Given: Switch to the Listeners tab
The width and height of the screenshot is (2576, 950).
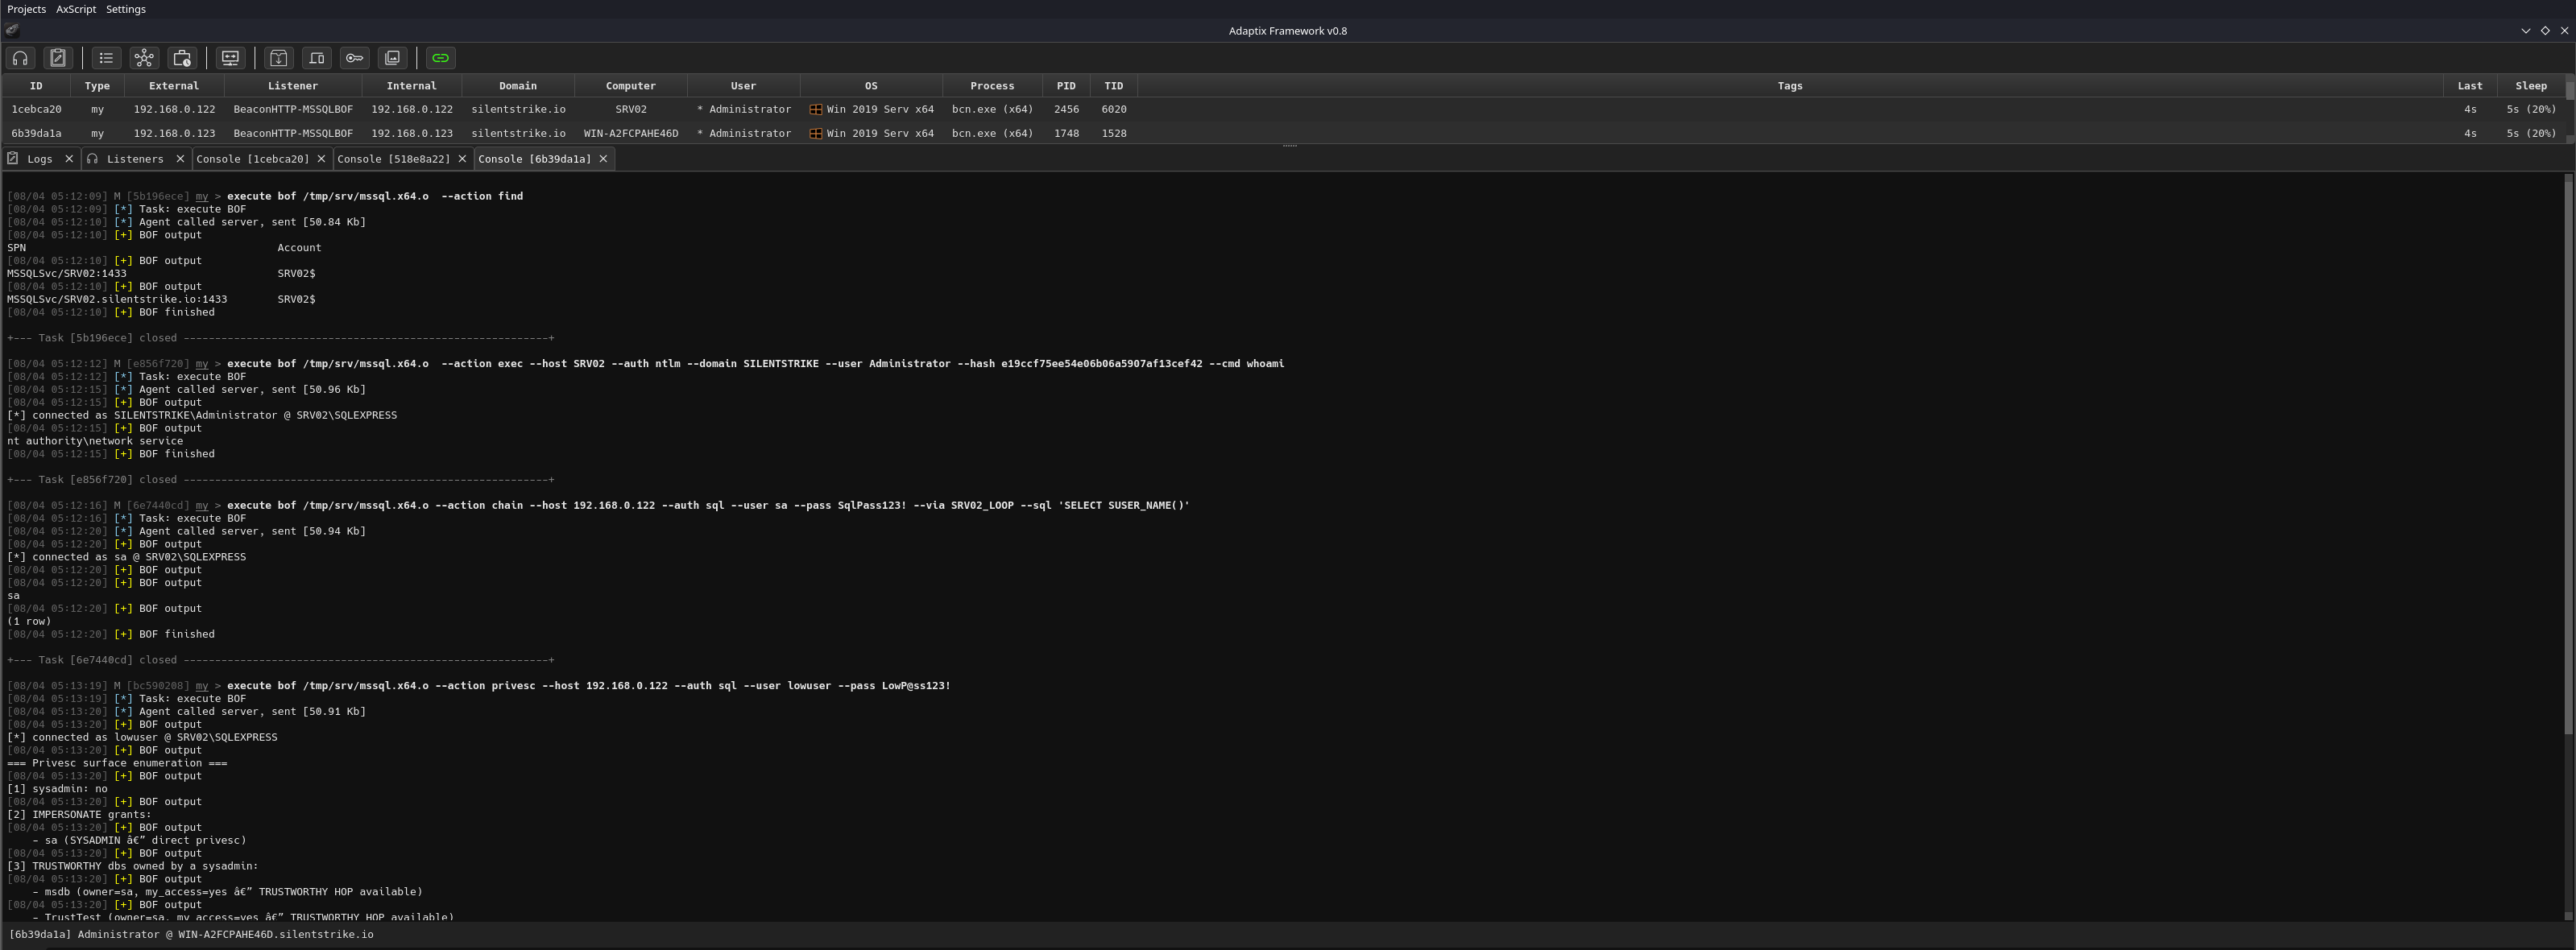Looking at the screenshot, I should click(134, 159).
